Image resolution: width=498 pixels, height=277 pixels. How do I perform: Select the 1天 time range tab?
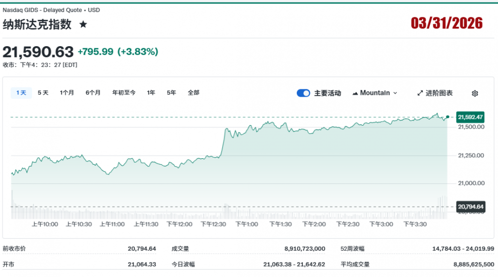click(x=21, y=93)
